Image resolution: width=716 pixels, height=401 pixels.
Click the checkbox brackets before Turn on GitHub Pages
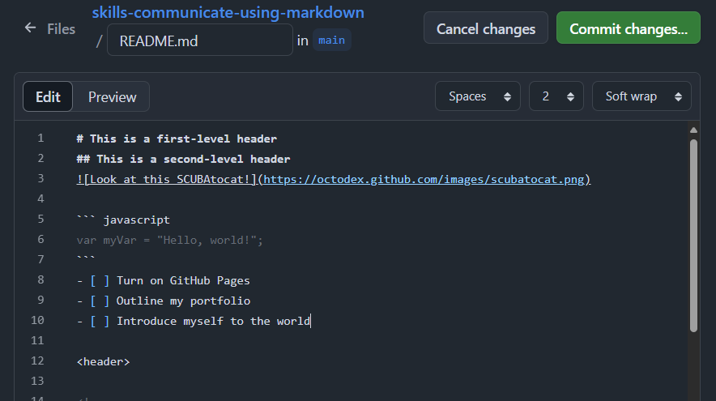pos(100,280)
